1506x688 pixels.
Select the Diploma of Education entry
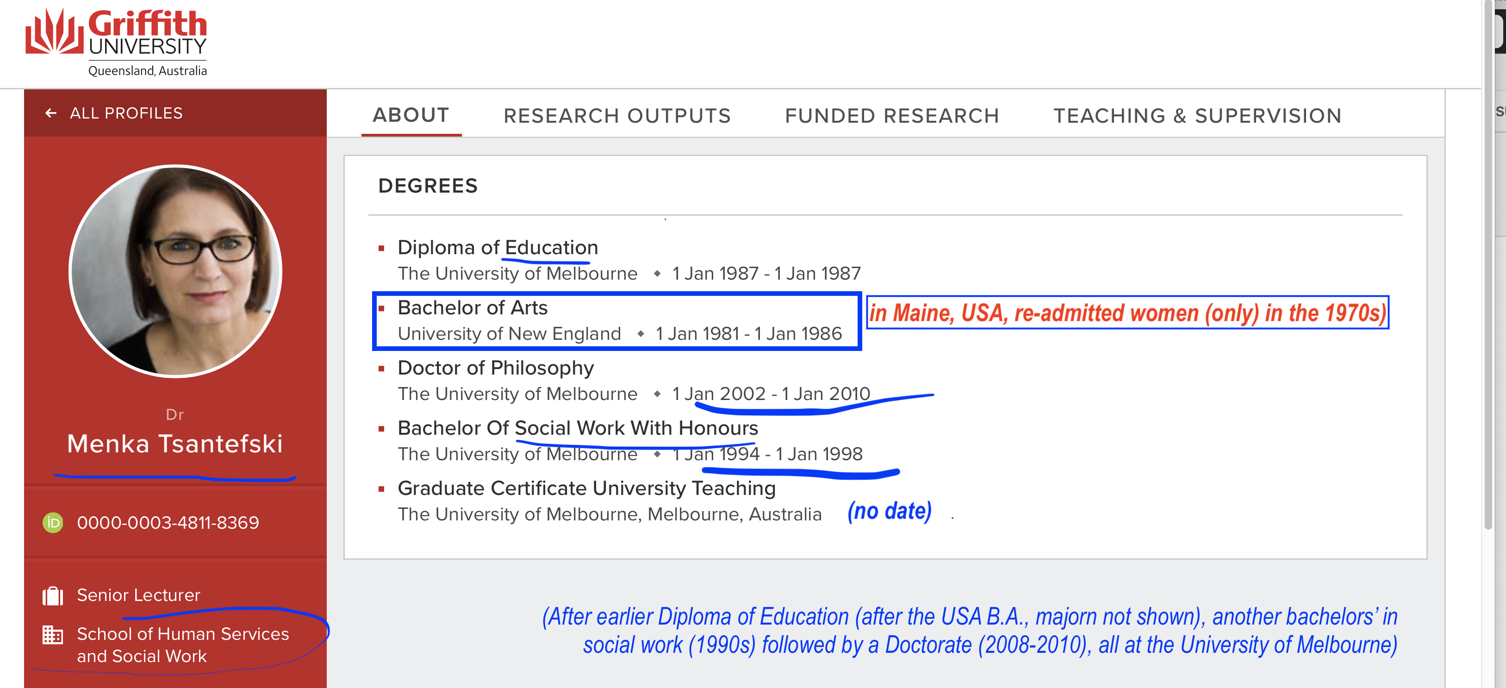498,248
